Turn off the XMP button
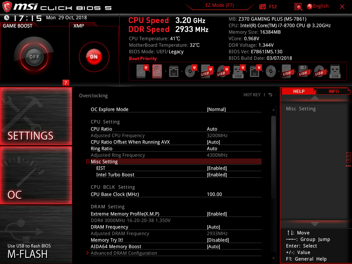 coord(94,57)
